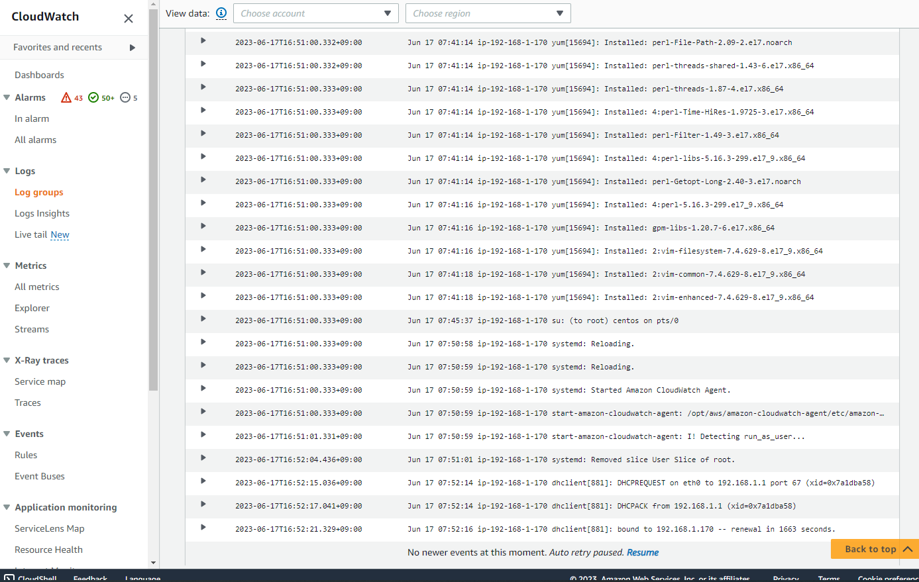Open the Choose region dropdown
The width and height of the screenshot is (919, 582).
[488, 13]
